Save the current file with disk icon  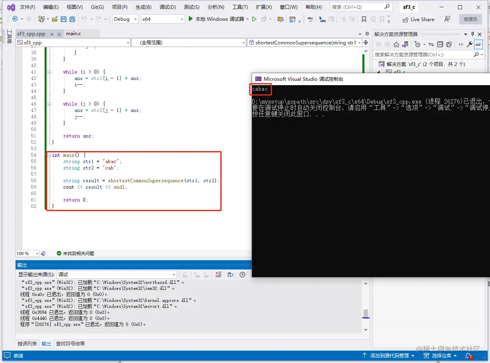(x=64, y=19)
